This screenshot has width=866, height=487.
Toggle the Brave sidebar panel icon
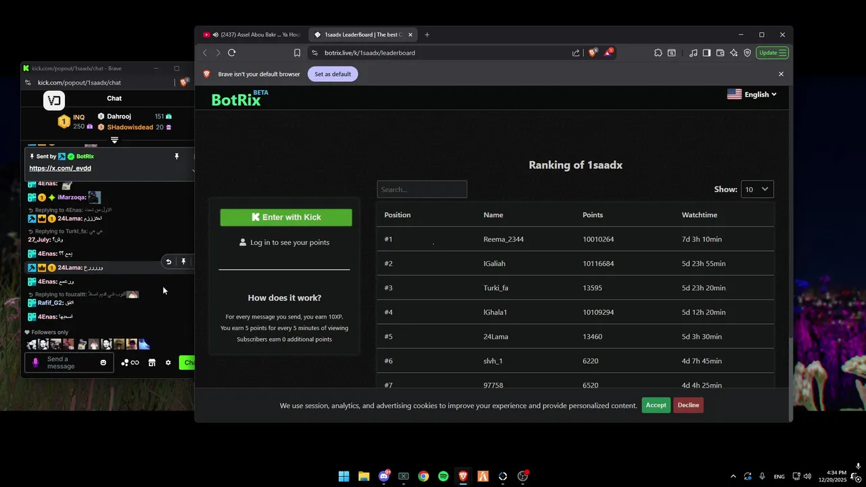[x=706, y=53]
